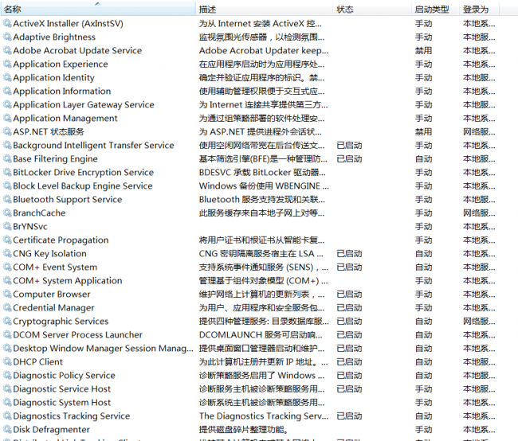This screenshot has width=518, height=441.
Task: Click 已启动 status of Credential Manager
Action: coord(349,307)
